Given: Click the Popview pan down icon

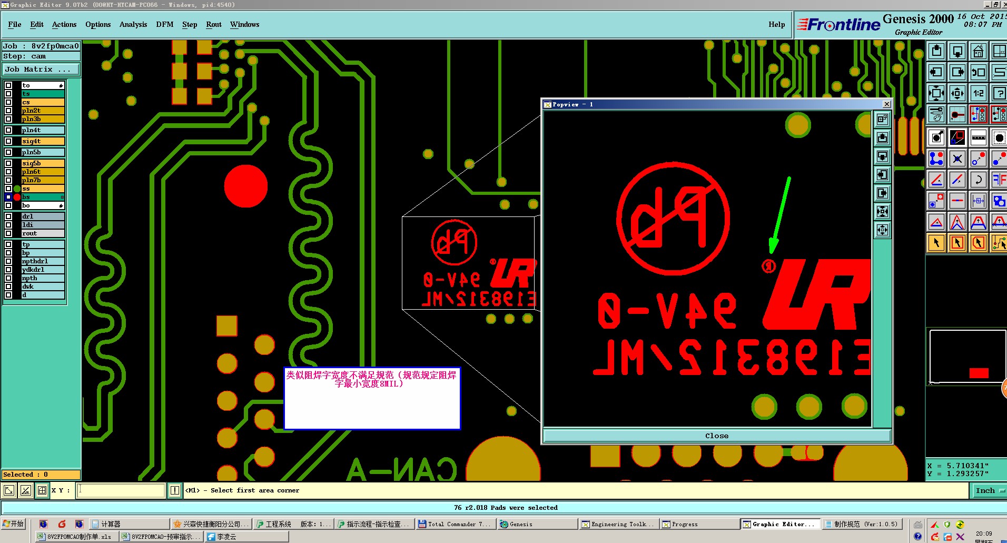Looking at the screenshot, I should (883, 156).
